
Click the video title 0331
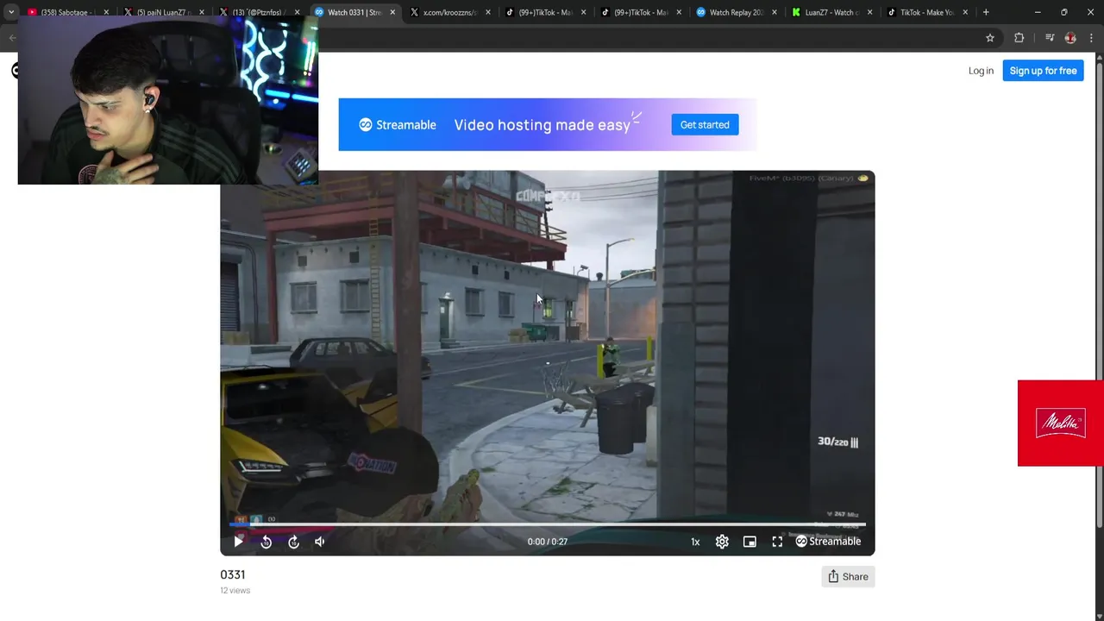coord(233,574)
